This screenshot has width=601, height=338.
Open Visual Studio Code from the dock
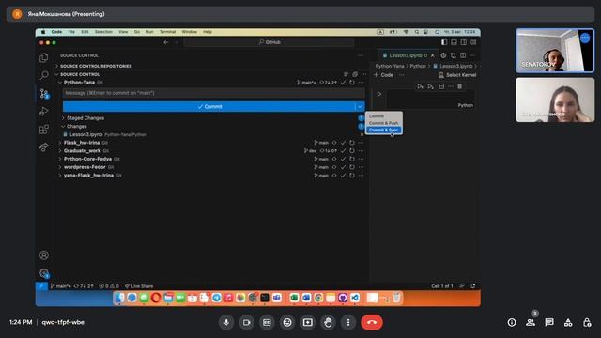tap(355, 298)
